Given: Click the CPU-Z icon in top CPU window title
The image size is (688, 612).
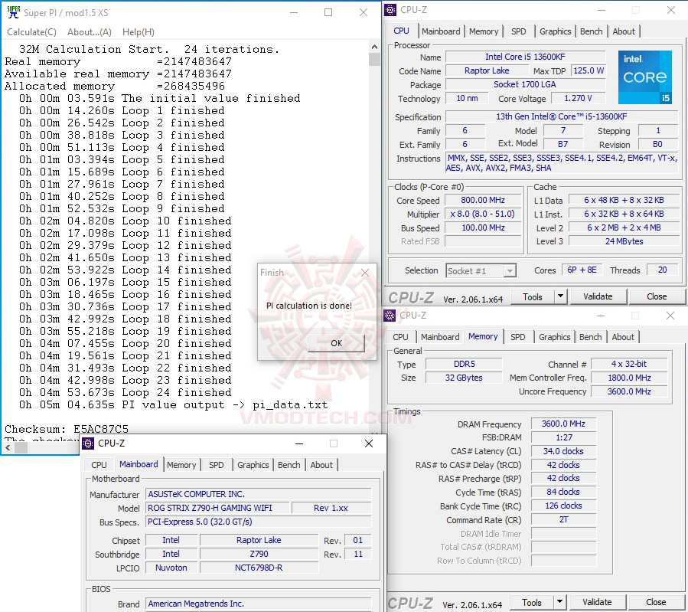Looking at the screenshot, I should [390, 10].
